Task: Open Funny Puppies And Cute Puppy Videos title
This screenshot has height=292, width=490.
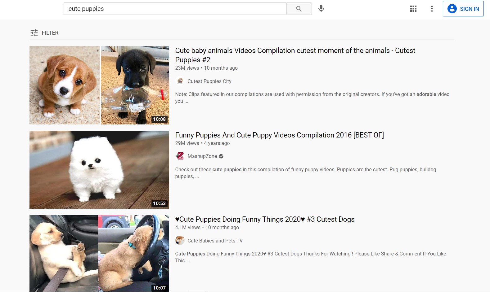Action: (279, 135)
